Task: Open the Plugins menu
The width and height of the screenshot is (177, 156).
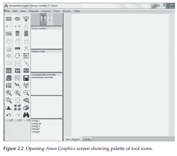Action: [x=67, y=11]
